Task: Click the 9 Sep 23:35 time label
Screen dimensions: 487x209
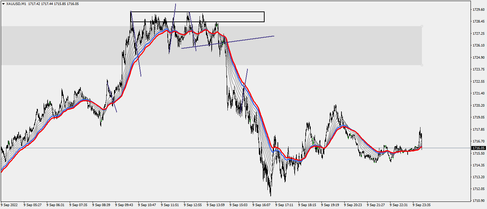Action: click(421, 205)
